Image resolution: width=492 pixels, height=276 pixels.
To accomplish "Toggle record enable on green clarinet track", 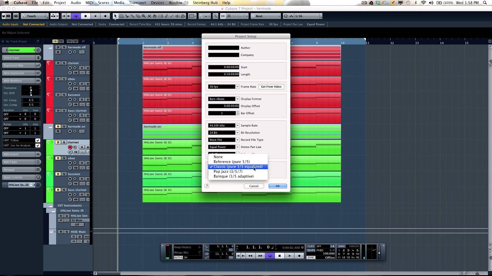I will tap(70, 147).
